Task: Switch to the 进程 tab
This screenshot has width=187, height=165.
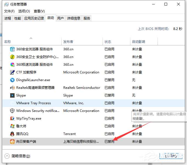Action: click(x=8, y=18)
